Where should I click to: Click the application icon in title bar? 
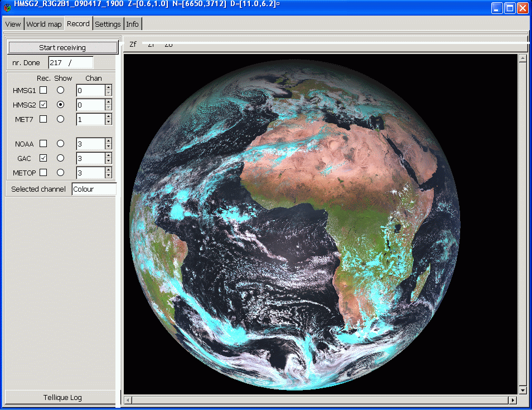click(x=7, y=8)
